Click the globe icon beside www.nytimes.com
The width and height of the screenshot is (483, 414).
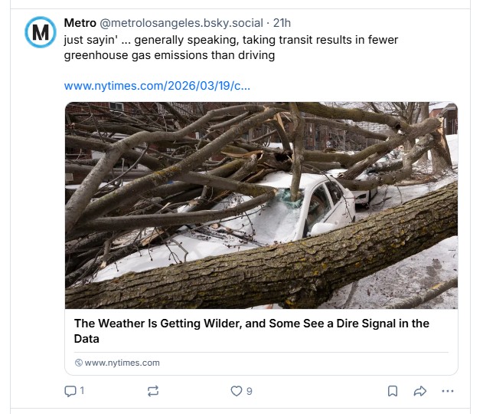[78, 363]
